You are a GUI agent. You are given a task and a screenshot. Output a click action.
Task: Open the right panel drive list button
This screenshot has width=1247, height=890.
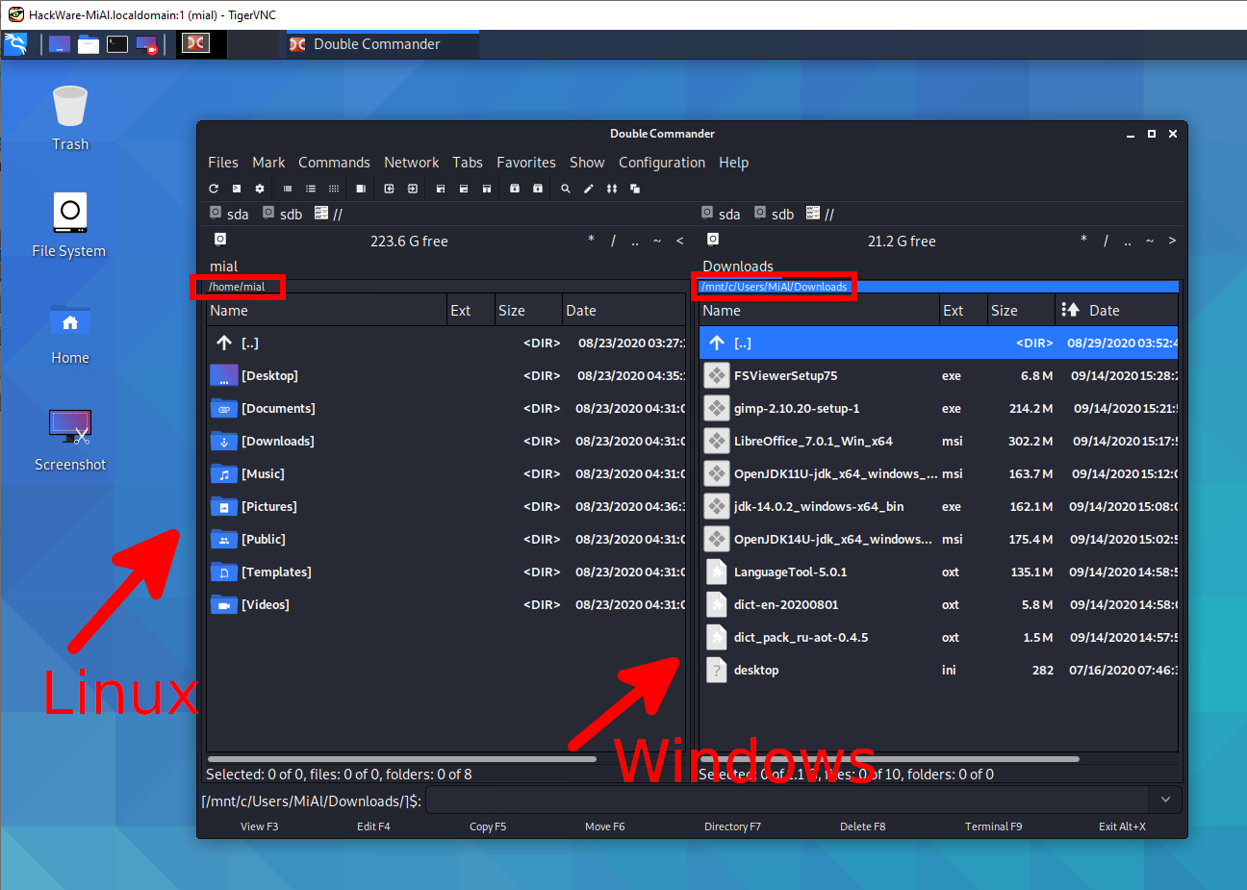[713, 240]
